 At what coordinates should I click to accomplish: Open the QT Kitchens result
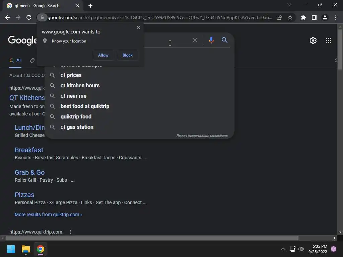[x=27, y=98]
